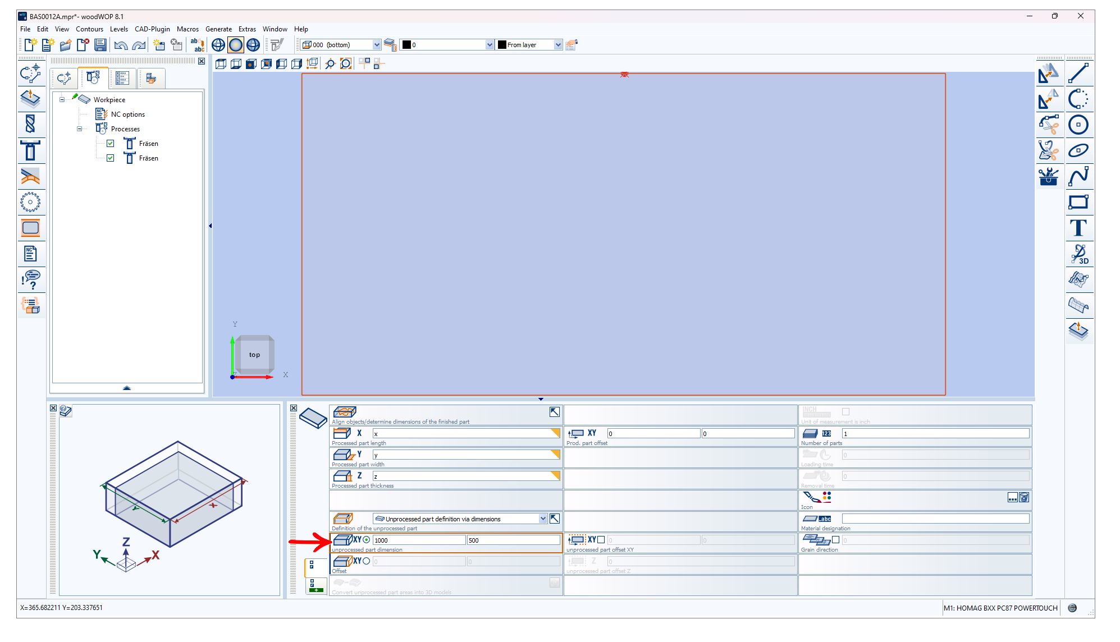The image size is (1120, 642).
Task: Toggle the second Fräsen process checkbox
Action: (111, 158)
